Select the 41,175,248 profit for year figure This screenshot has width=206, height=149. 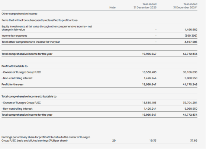[190, 85]
